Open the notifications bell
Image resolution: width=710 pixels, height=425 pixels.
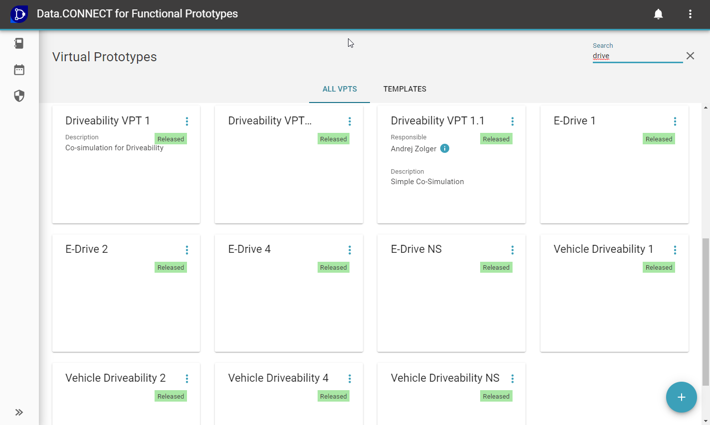(x=658, y=14)
